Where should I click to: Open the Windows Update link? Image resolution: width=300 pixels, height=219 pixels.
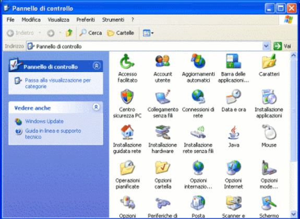(x=44, y=121)
